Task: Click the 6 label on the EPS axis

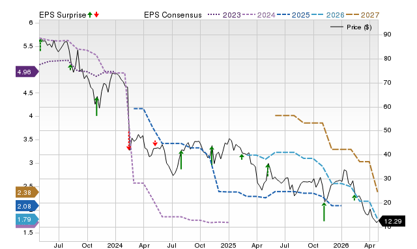Action: click(31, 23)
